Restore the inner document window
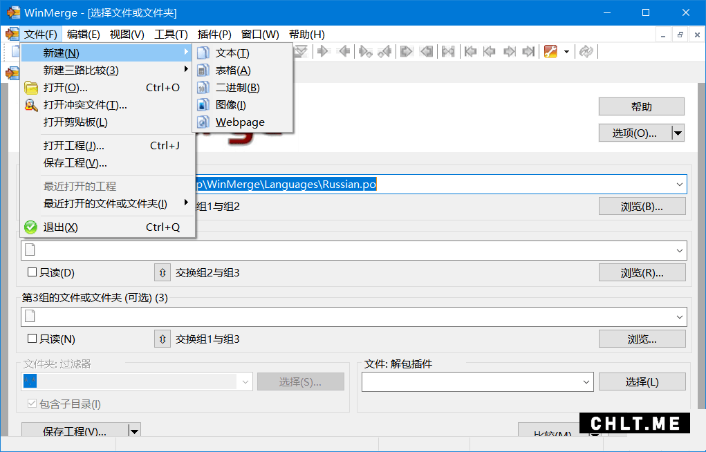The image size is (706, 452). [680, 35]
